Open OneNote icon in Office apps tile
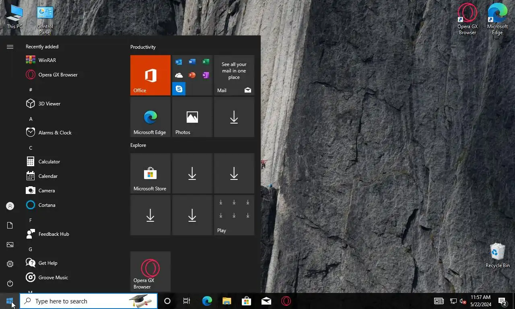This screenshot has height=309, width=515. [206, 75]
